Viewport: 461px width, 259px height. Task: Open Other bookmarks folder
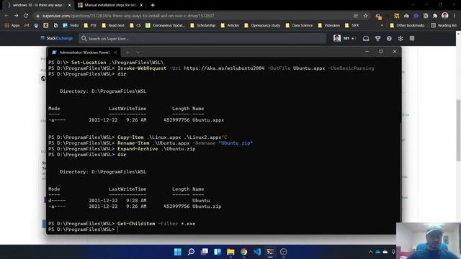coord(407,25)
